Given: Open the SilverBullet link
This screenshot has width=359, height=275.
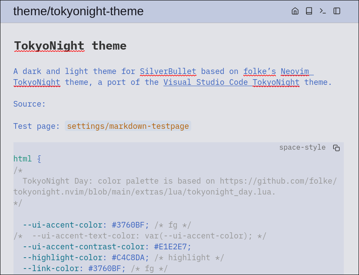Looking at the screenshot, I should pos(168,71).
